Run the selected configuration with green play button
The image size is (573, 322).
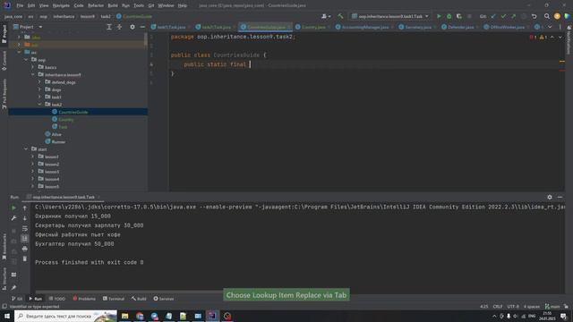(x=439, y=16)
